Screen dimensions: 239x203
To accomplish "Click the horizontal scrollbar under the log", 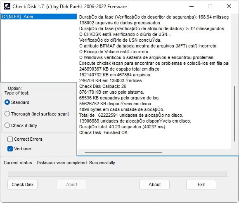I will 123,152.
